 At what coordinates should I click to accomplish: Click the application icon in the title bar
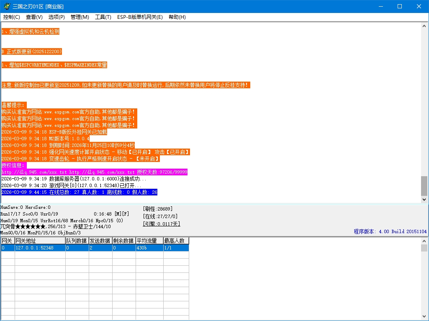7,6
